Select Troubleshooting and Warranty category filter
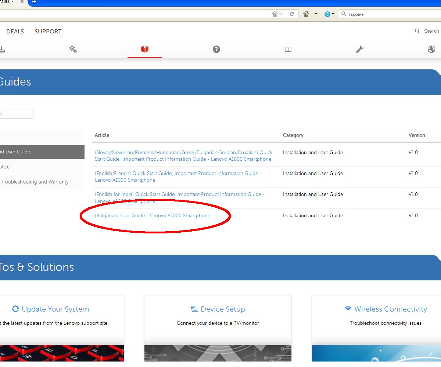This screenshot has height=367, width=441. coord(35,182)
